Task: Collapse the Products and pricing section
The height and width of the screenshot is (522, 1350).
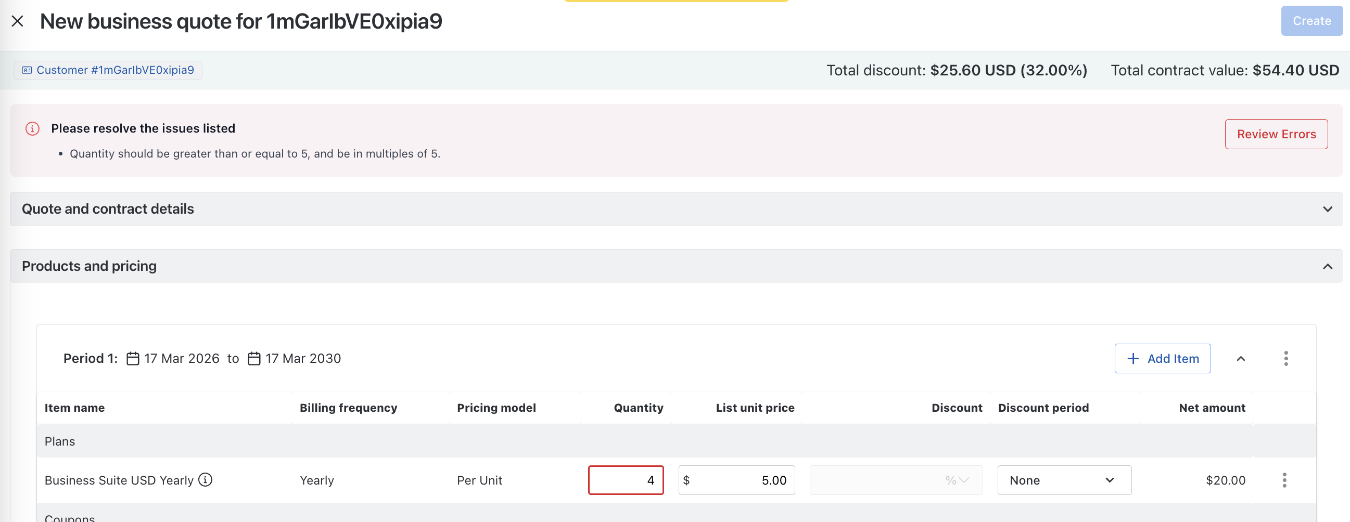Action: point(1327,267)
